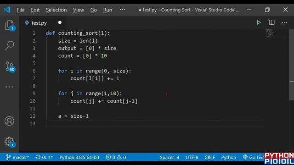Open the Edit menu
The image size is (294, 165).
coord(35,10)
